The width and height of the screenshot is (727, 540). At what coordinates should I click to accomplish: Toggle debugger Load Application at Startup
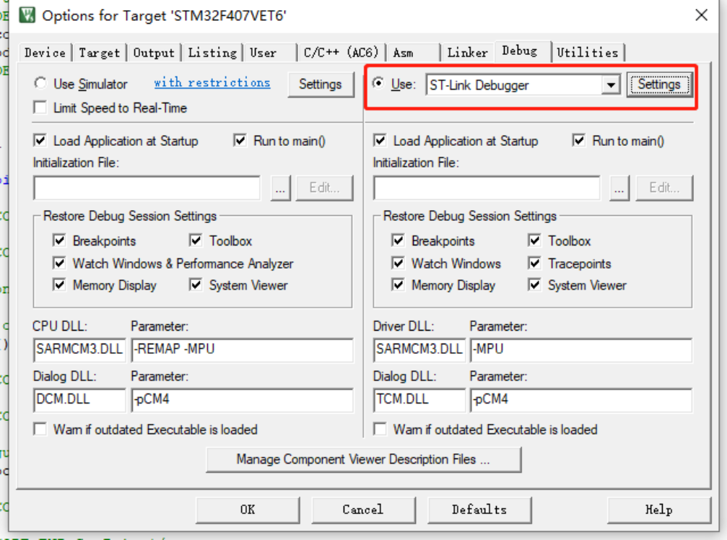pos(380,141)
